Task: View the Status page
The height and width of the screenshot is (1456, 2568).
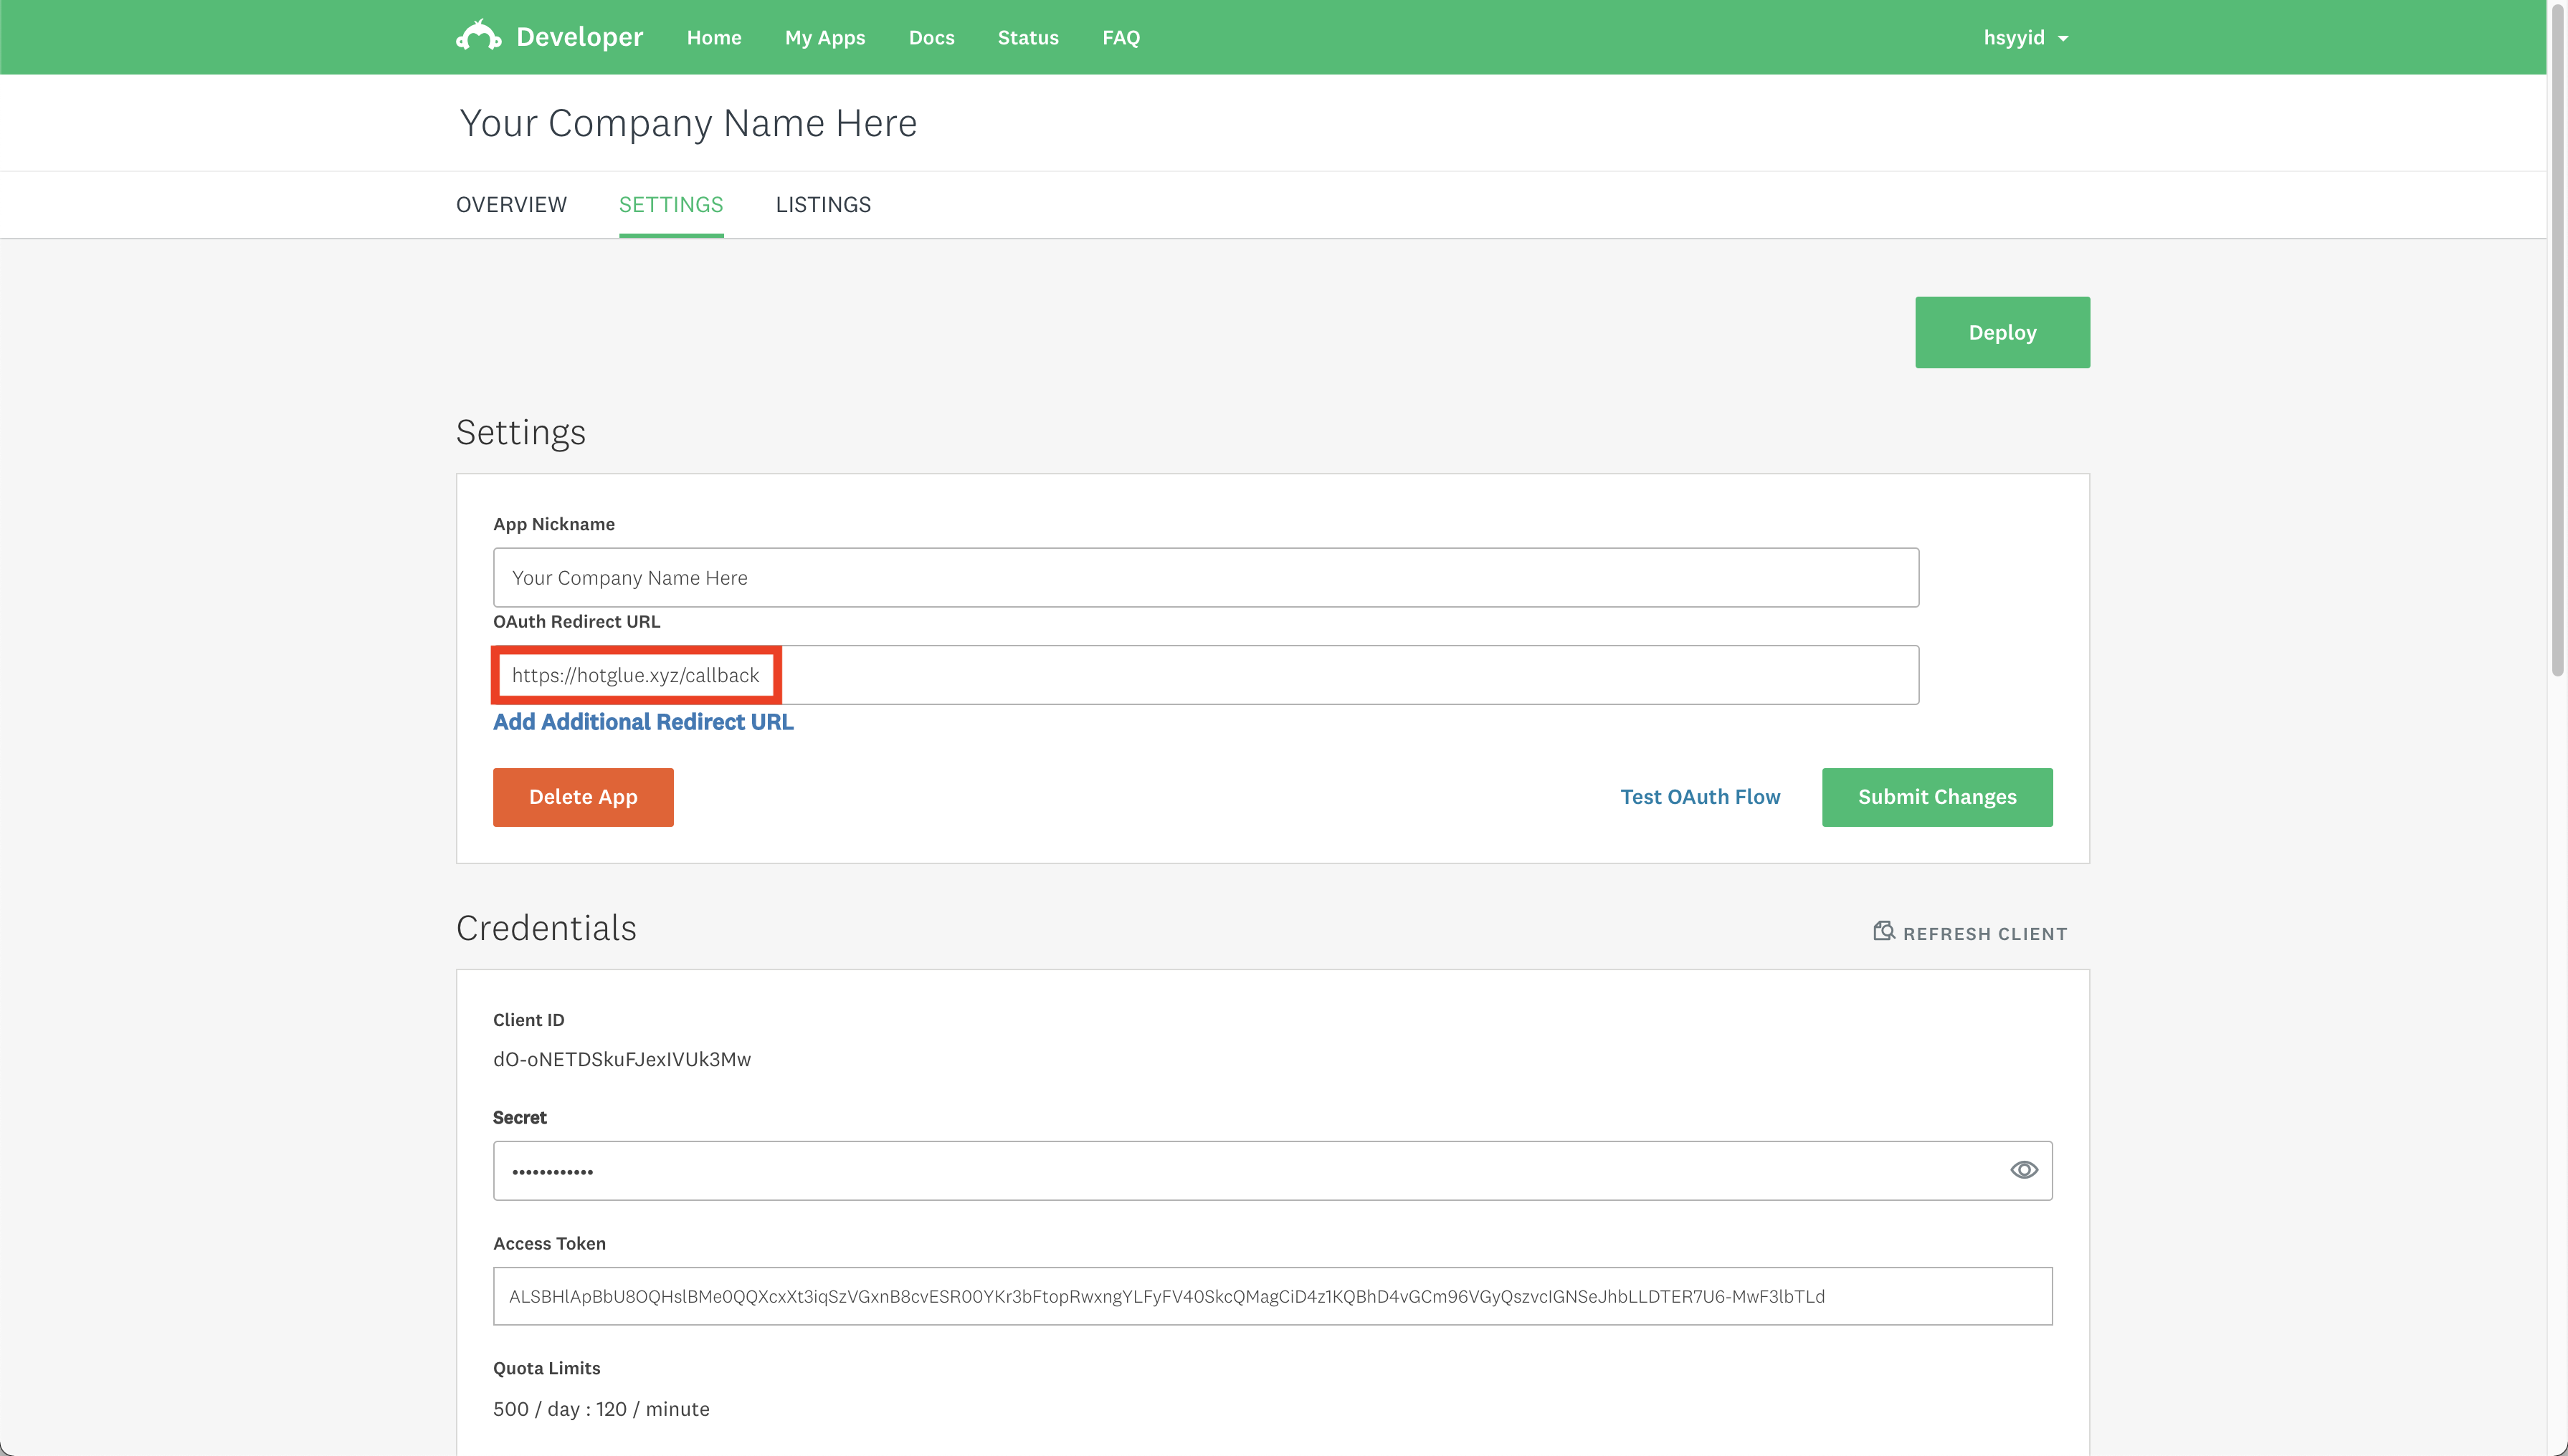Action: (x=1027, y=38)
